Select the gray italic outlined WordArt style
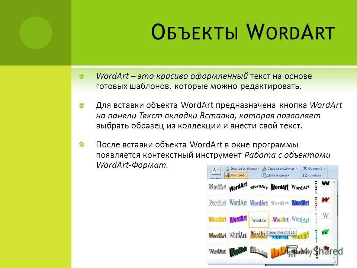 click(x=217, y=202)
